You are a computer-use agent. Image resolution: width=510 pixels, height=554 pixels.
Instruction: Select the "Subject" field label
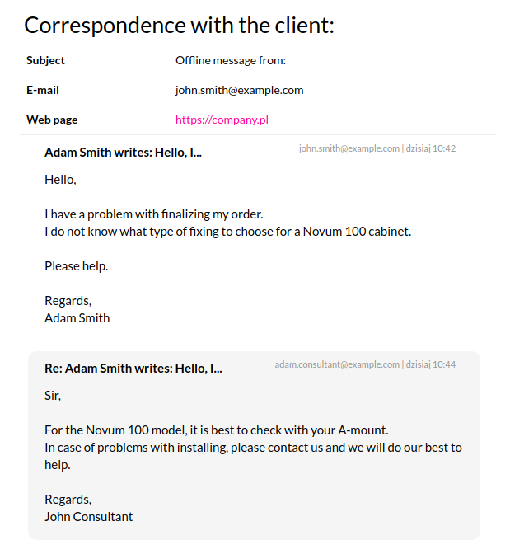(x=45, y=60)
